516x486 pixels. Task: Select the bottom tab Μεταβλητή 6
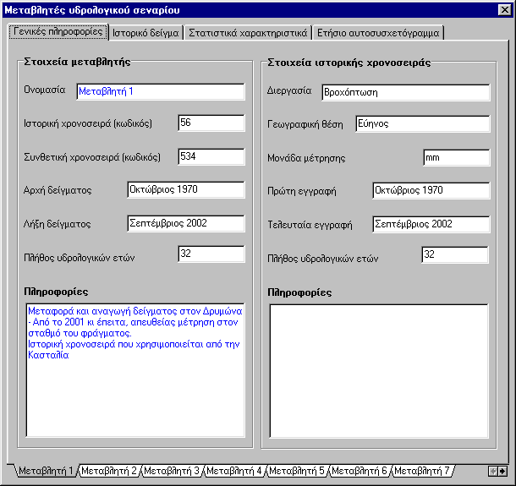(360, 471)
